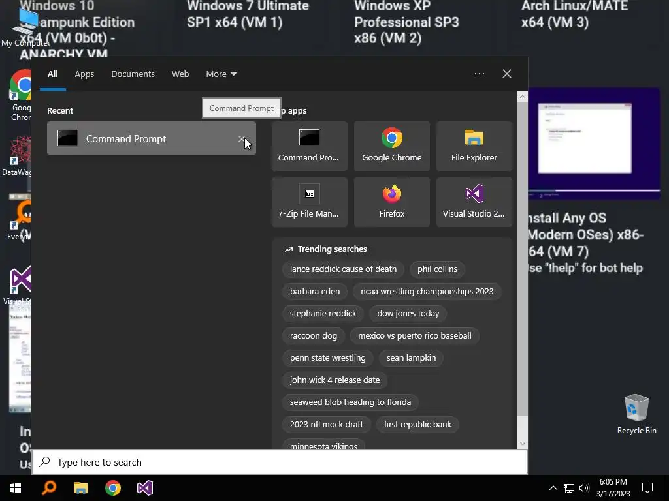Screen dimensions: 669x501
Task: Search trending 'seaweed blob heading to florida'
Action: [x=350, y=402]
